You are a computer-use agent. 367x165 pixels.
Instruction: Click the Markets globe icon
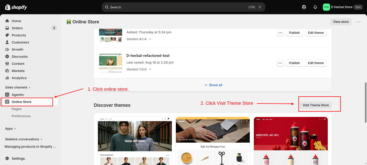point(7,71)
